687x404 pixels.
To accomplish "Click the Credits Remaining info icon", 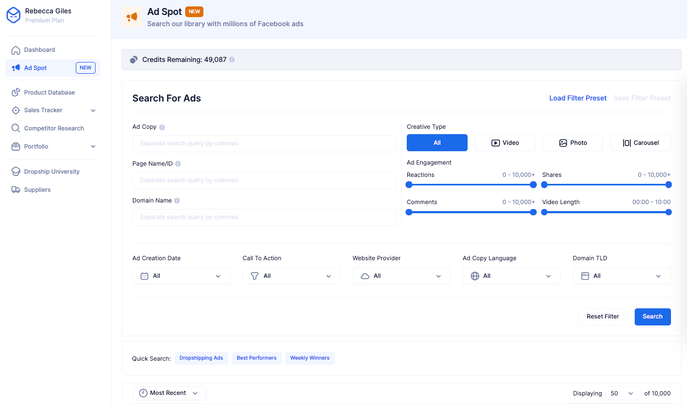I will pos(232,60).
